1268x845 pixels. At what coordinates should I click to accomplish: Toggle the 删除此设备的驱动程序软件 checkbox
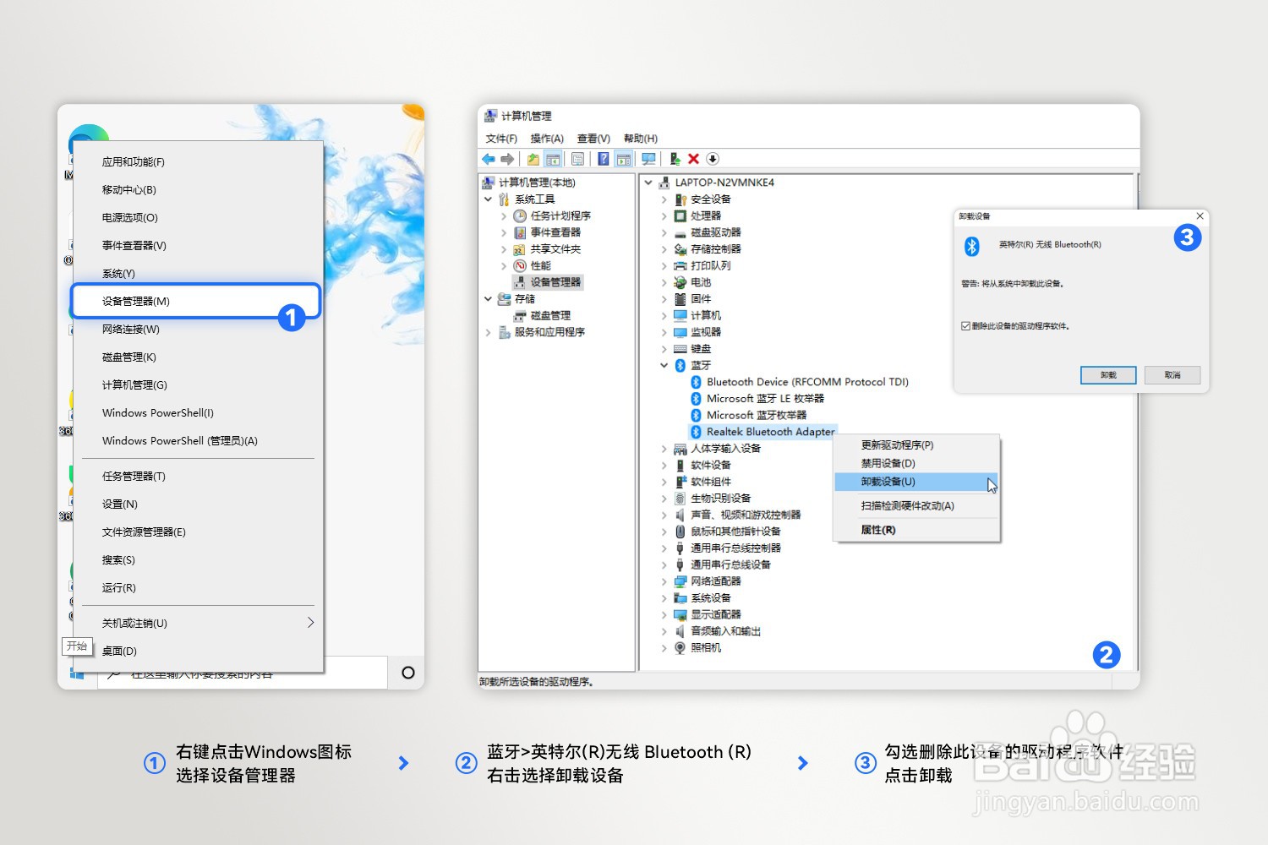pyautogui.click(x=965, y=326)
